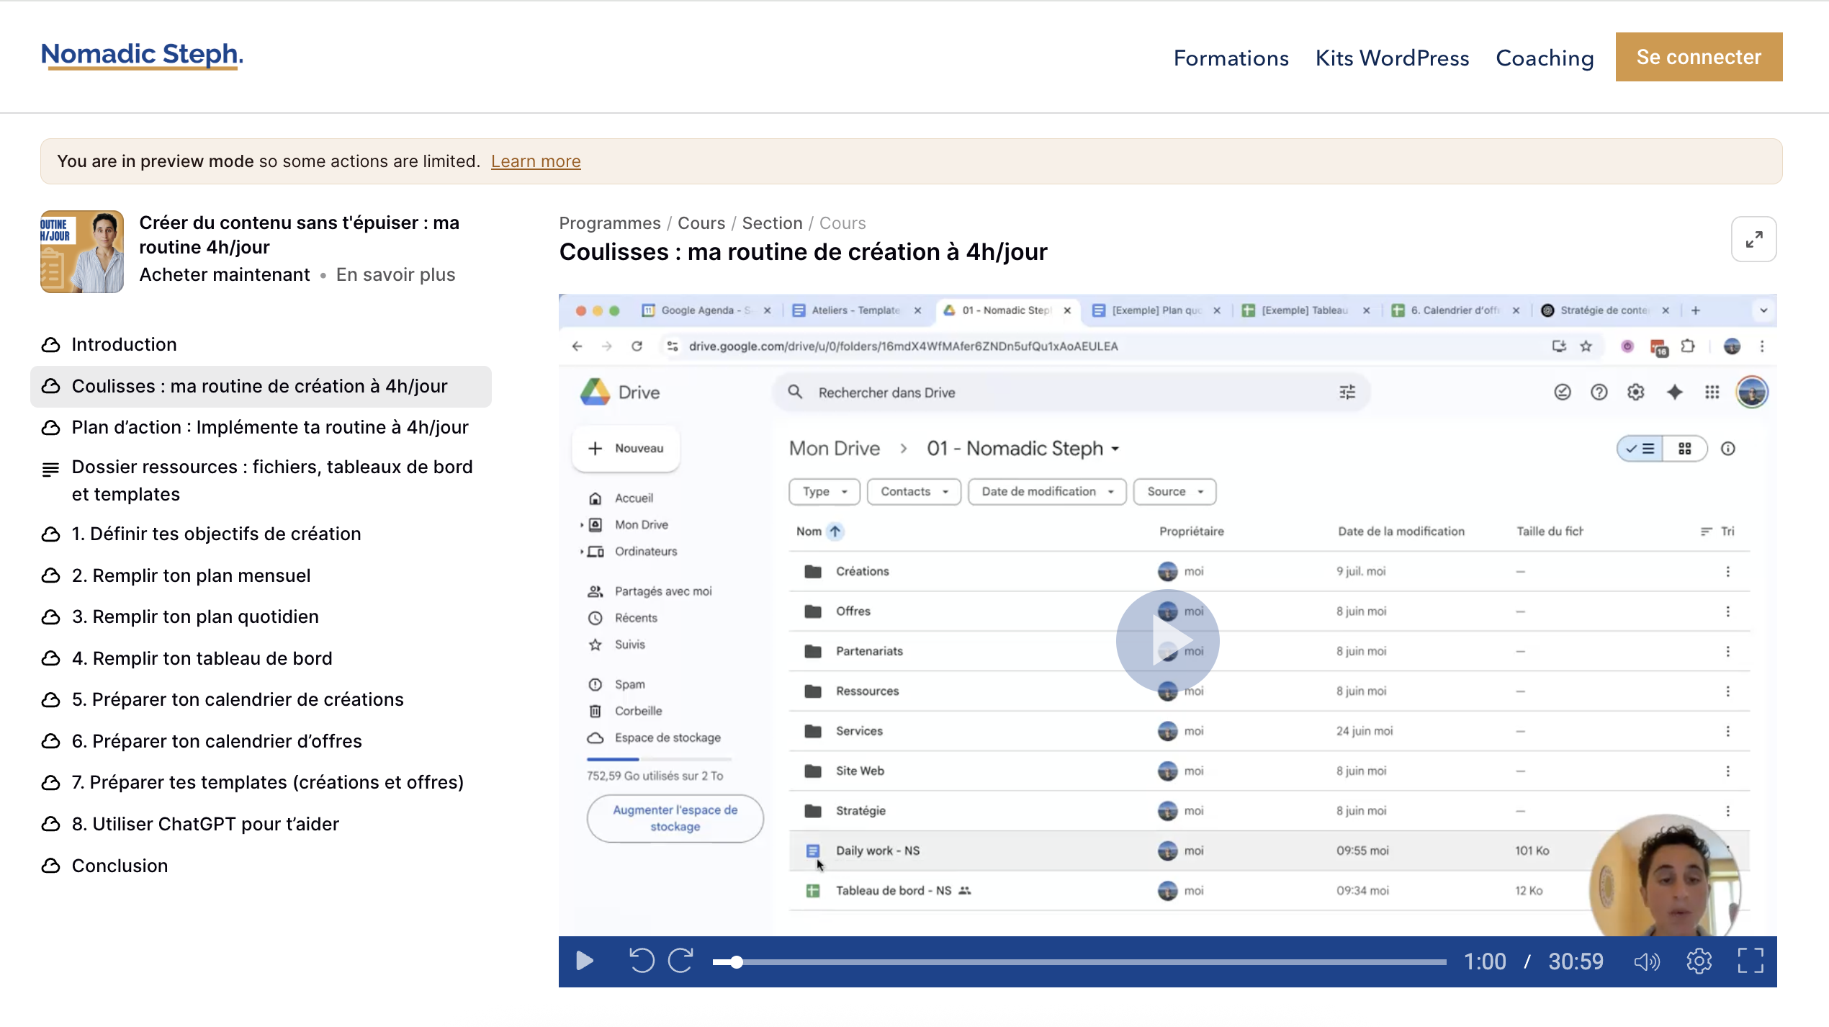Viewport: 1829px width, 1027px height.
Task: Open video settings via the gear icon
Action: (x=1699, y=961)
